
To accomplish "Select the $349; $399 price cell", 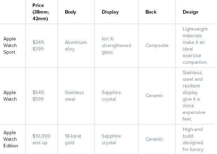I will [x=39, y=46].
